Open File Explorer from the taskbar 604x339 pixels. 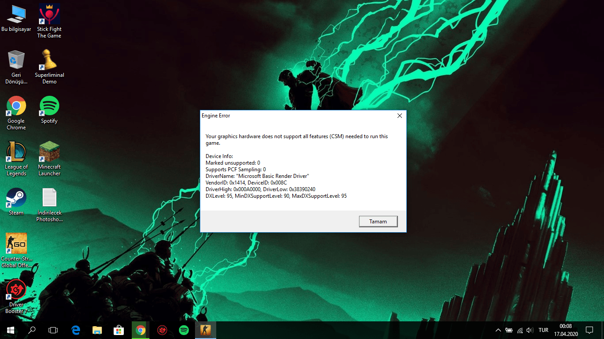click(97, 330)
